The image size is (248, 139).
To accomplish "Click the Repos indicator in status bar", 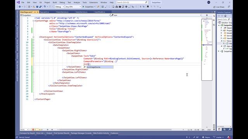I will [x=206, y=137].
